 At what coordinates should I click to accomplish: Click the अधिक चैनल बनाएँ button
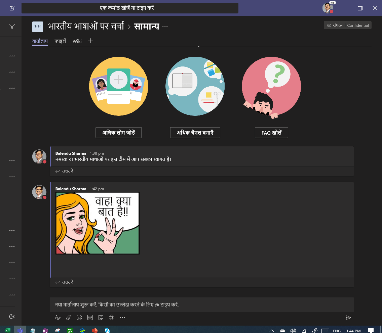coord(195,133)
